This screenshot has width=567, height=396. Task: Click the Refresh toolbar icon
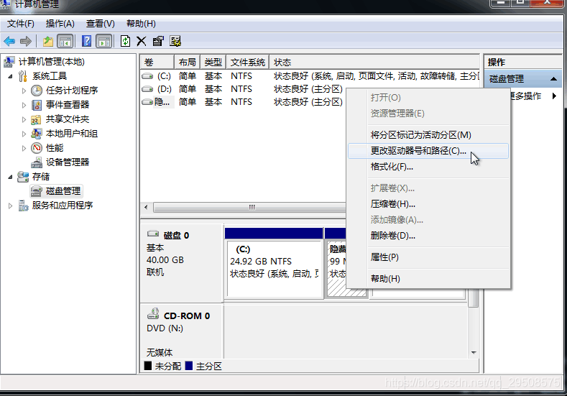click(x=125, y=41)
